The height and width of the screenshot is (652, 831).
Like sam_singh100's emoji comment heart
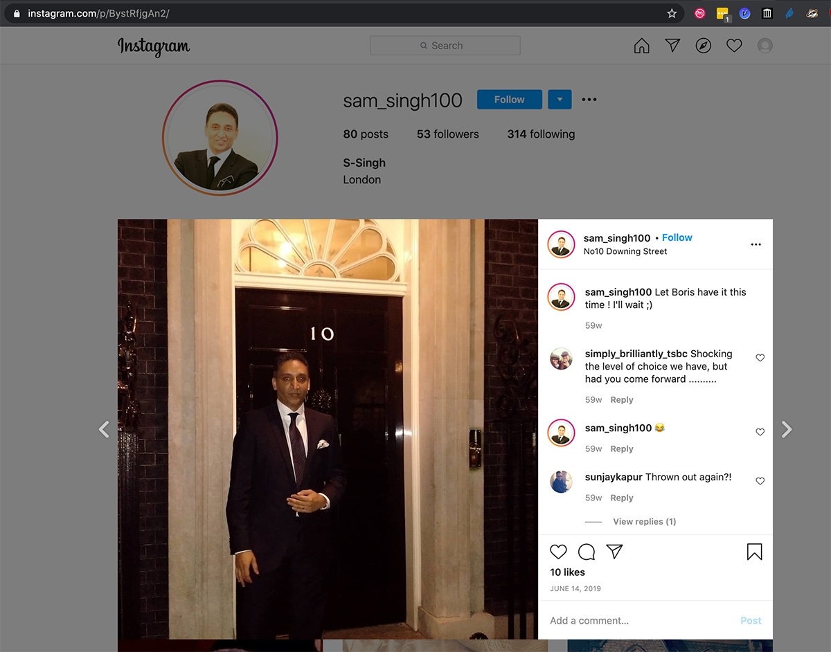[x=760, y=432]
